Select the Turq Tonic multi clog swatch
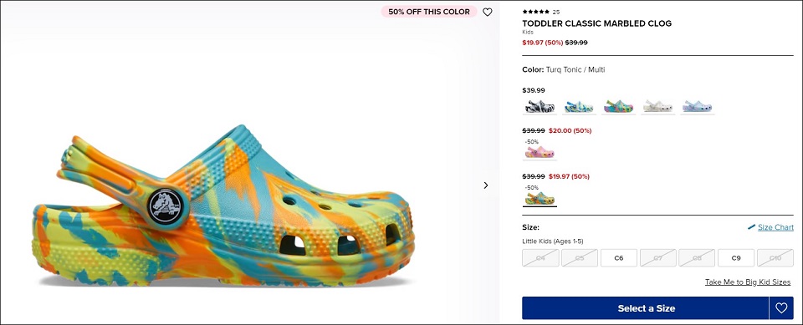 [x=540, y=198]
